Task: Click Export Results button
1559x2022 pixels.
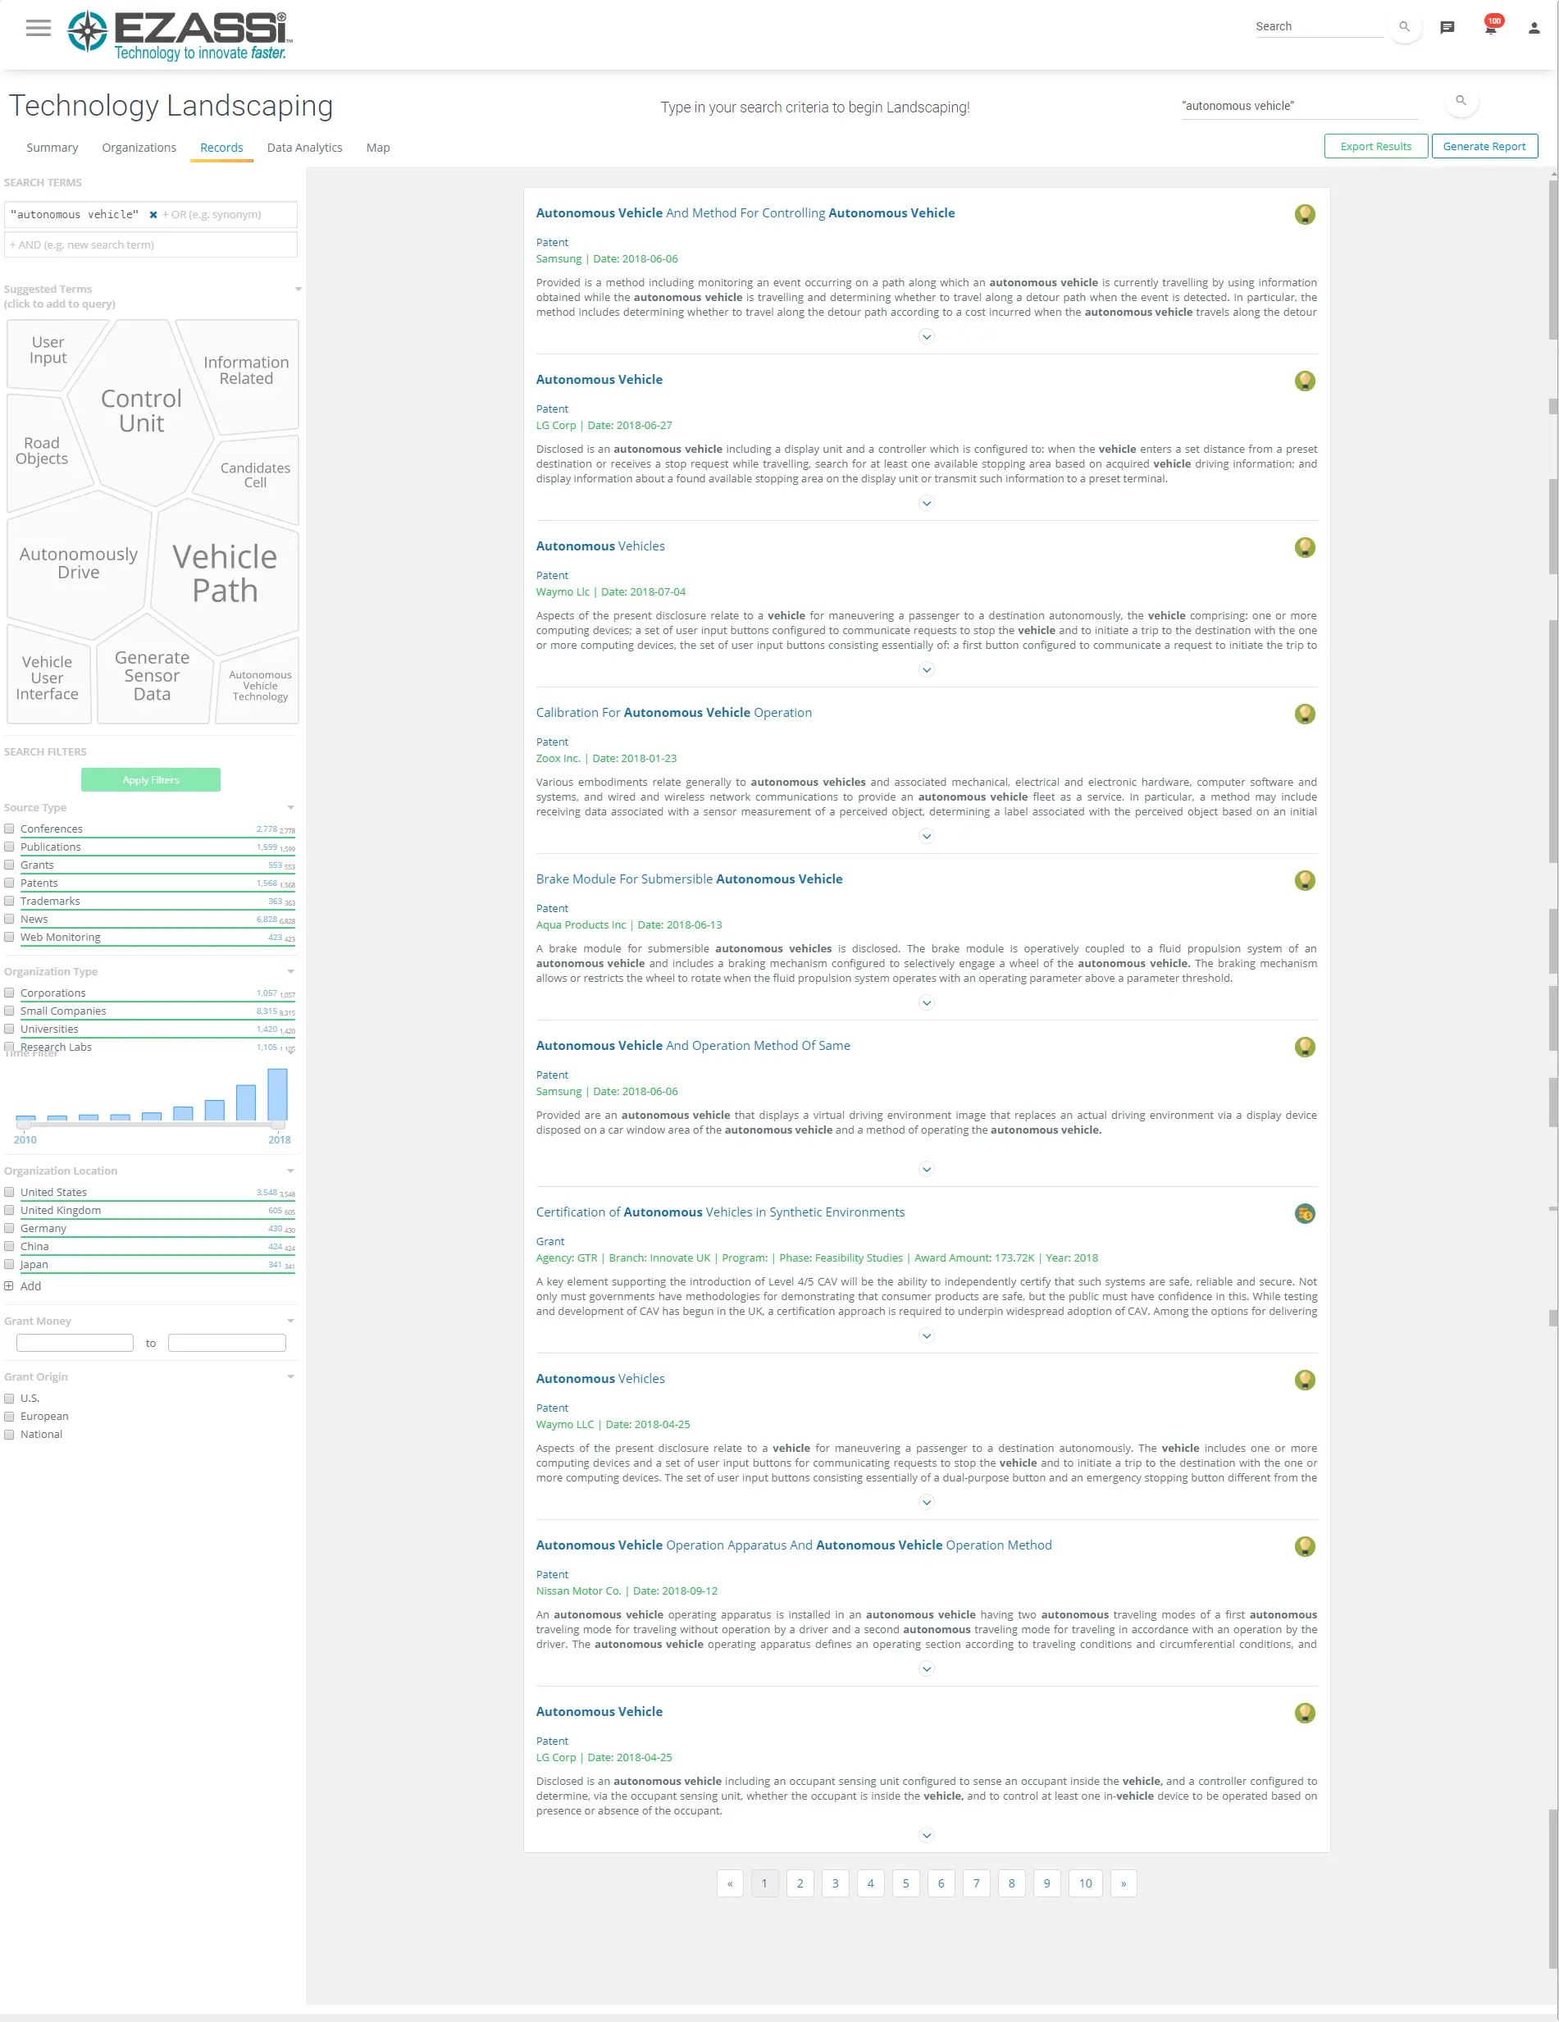Action: pos(1375,146)
